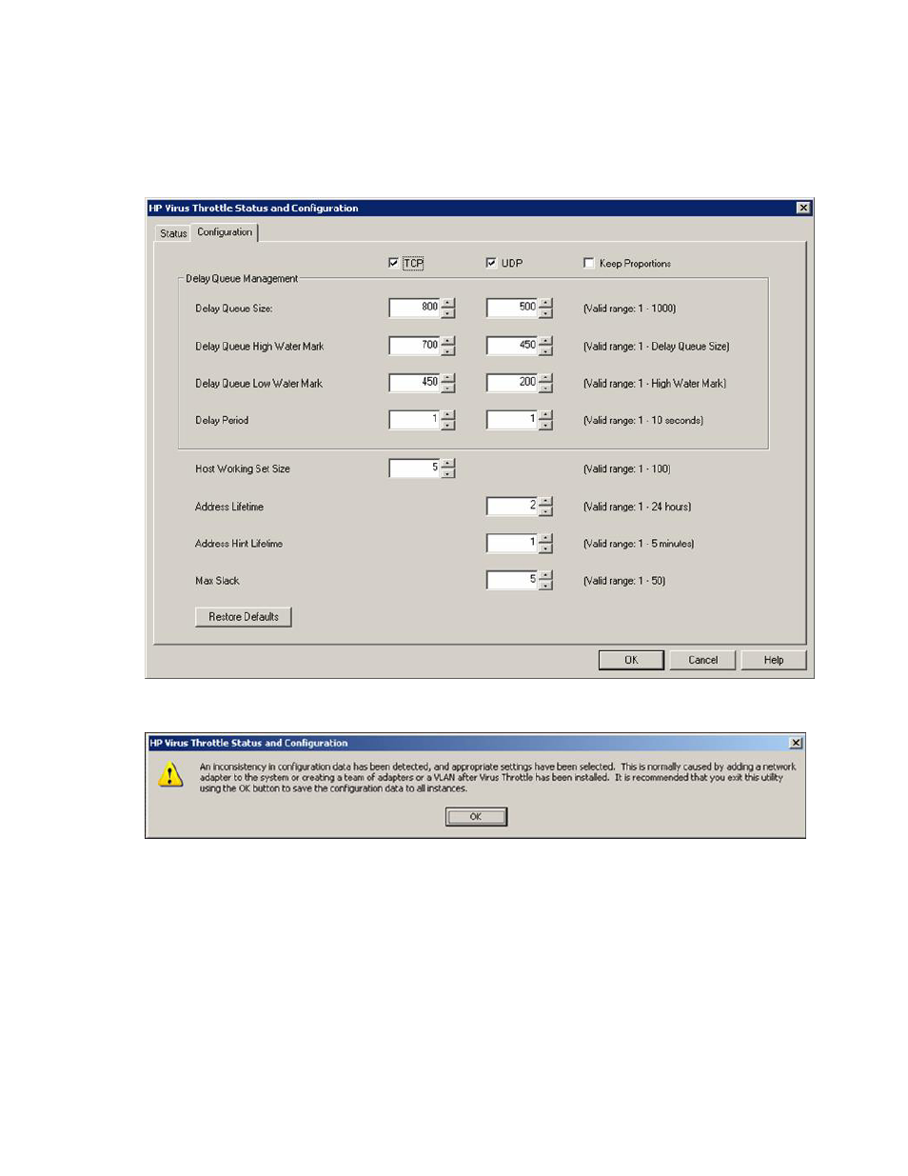Uncheck the UDP checkbox
This screenshot has width=908, height=1176.
(491, 263)
